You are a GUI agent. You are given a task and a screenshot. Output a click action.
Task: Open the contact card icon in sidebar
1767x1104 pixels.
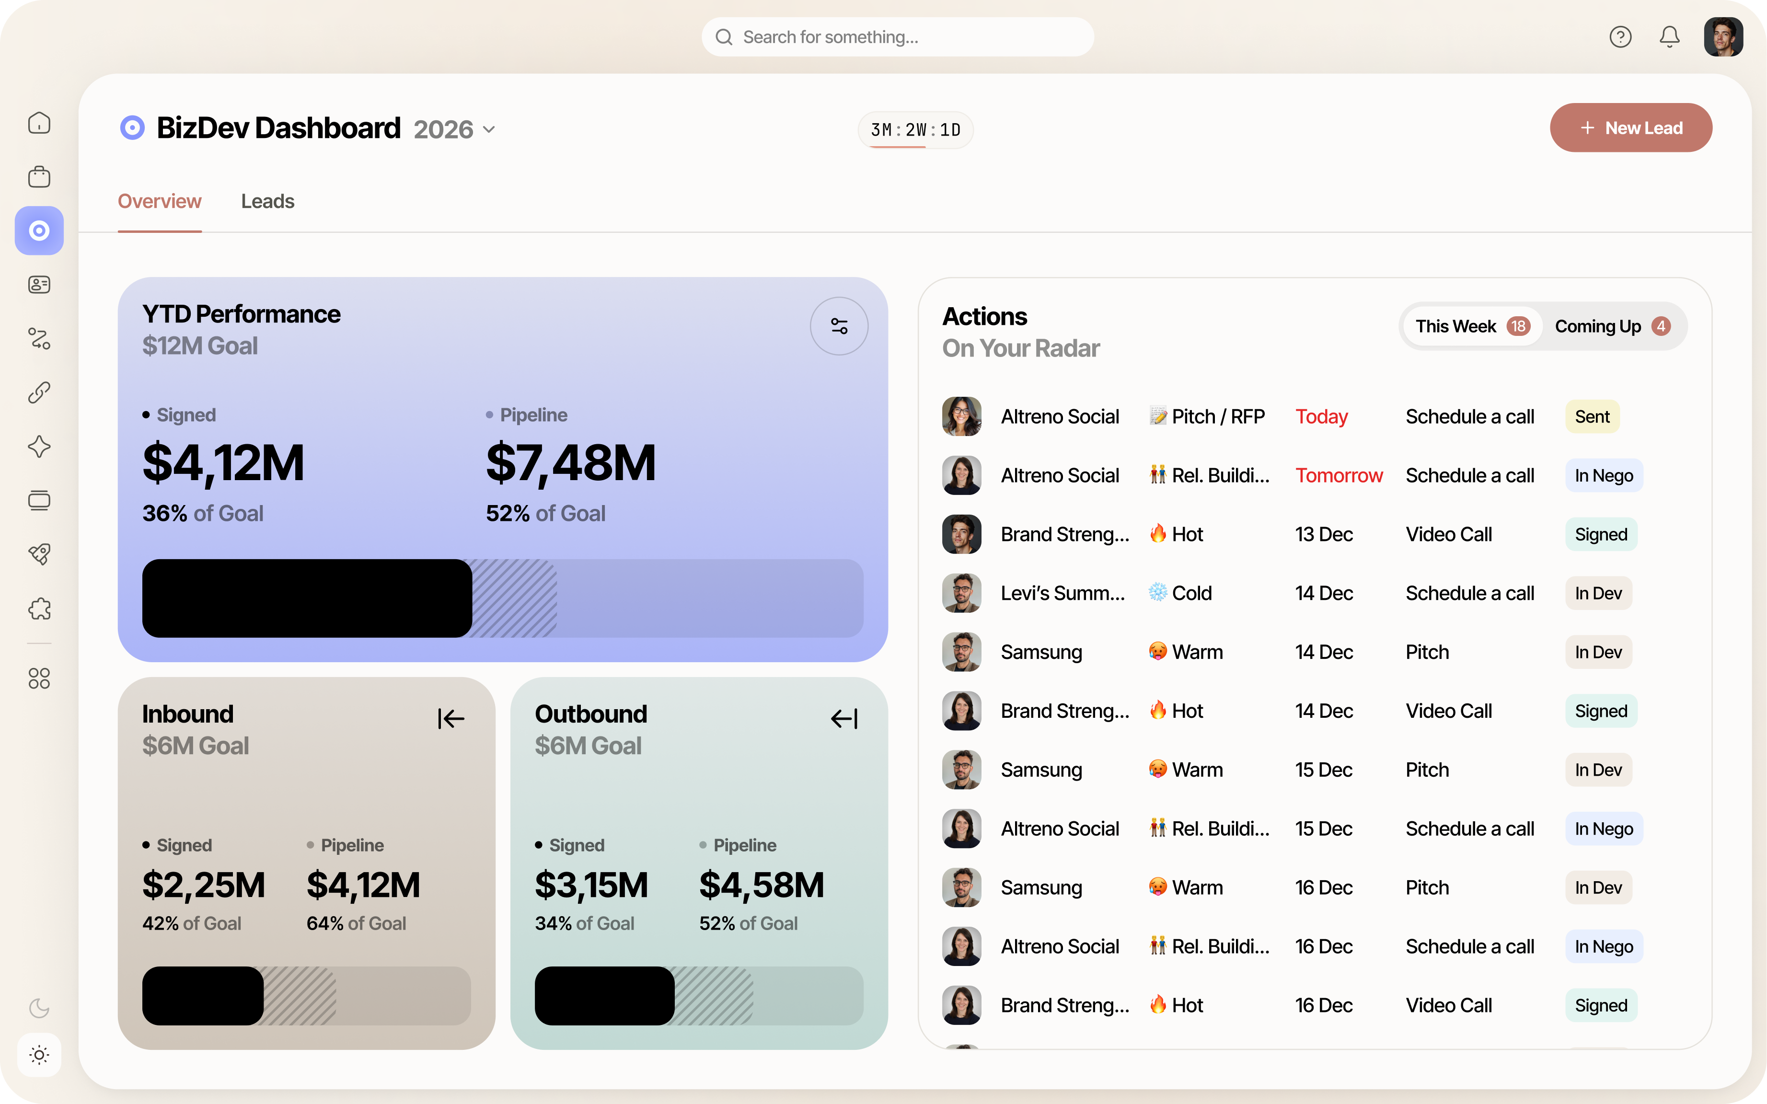click(x=39, y=285)
